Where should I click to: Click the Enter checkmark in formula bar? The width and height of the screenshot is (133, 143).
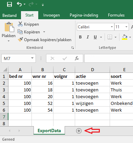tap(65, 58)
